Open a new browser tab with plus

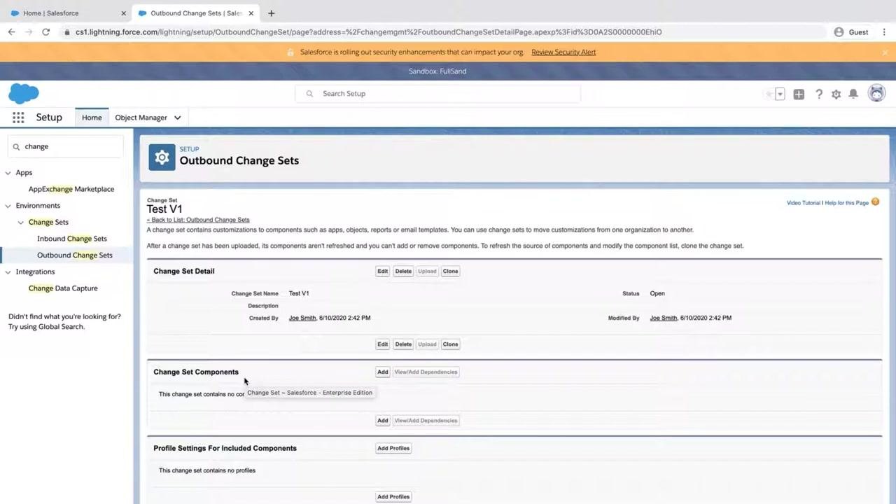pyautogui.click(x=271, y=13)
